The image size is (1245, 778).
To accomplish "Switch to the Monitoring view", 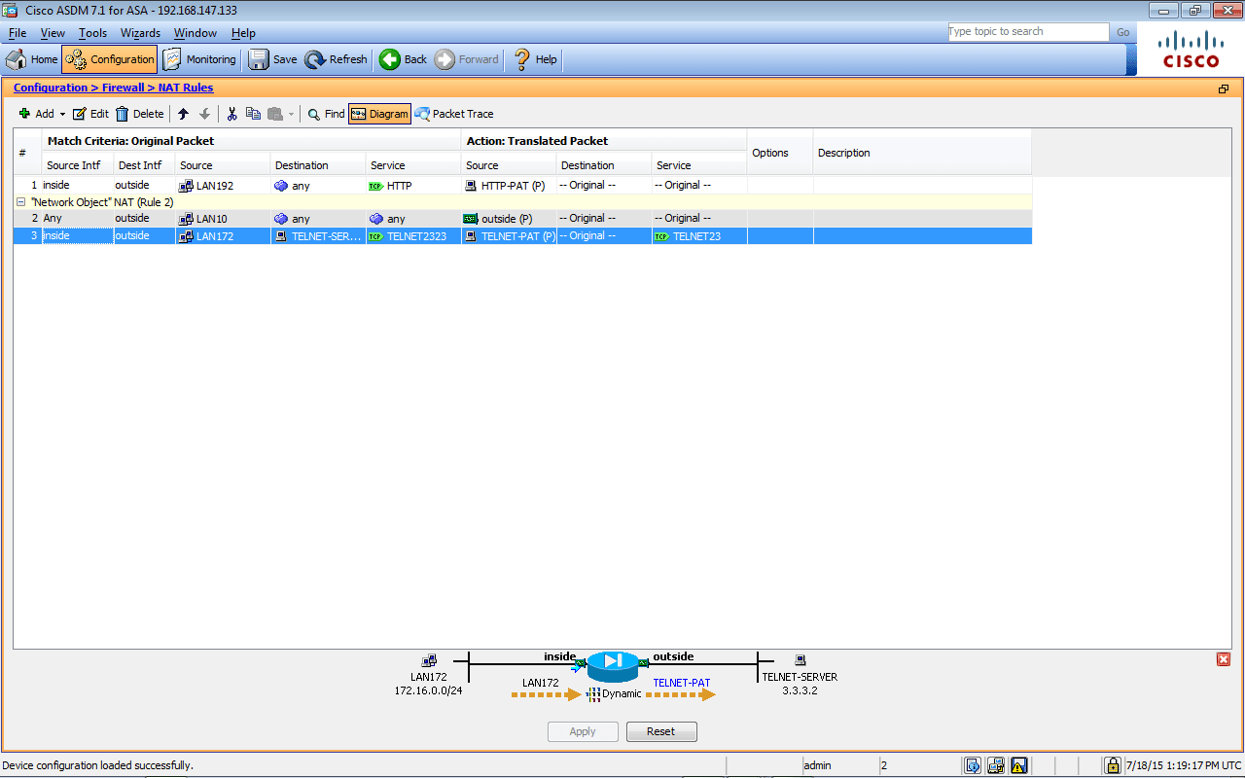I will 199,59.
